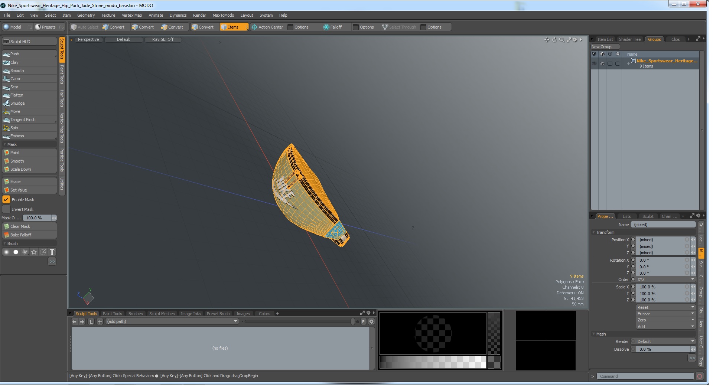Click the viewport pan move icon
The image size is (713, 386).
pos(547,40)
